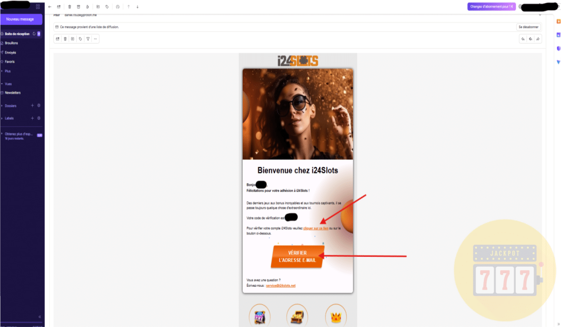Image resolution: width=561 pixels, height=327 pixels.
Task: Open the app switcher grid icon
Action: tap(38, 7)
